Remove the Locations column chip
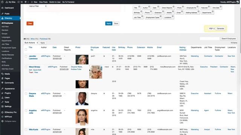241x135 pixels. pyautogui.click(x=172, y=16)
